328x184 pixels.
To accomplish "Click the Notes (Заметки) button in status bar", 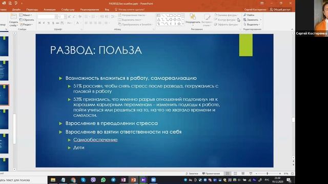I will pos(192,174).
